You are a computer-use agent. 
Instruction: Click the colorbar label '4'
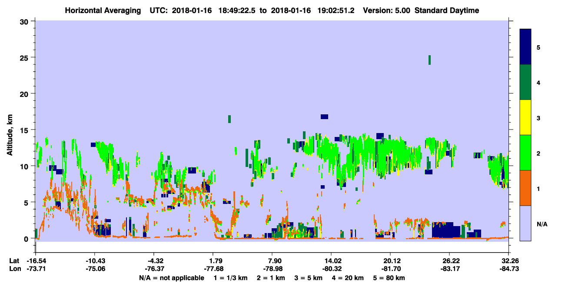pyautogui.click(x=538, y=82)
